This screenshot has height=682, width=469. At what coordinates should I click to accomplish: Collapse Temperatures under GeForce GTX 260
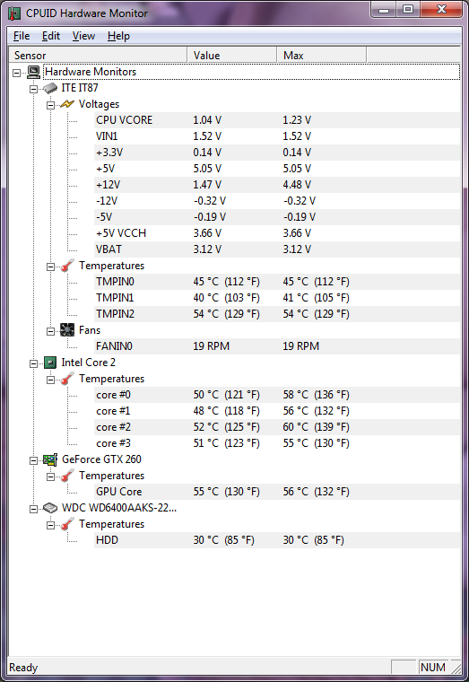[51, 477]
